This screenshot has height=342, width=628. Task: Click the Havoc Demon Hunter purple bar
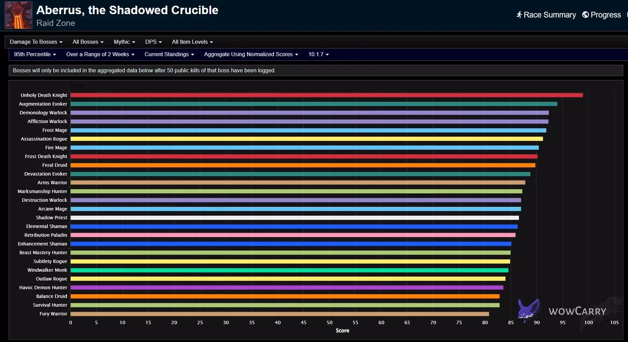click(x=287, y=287)
